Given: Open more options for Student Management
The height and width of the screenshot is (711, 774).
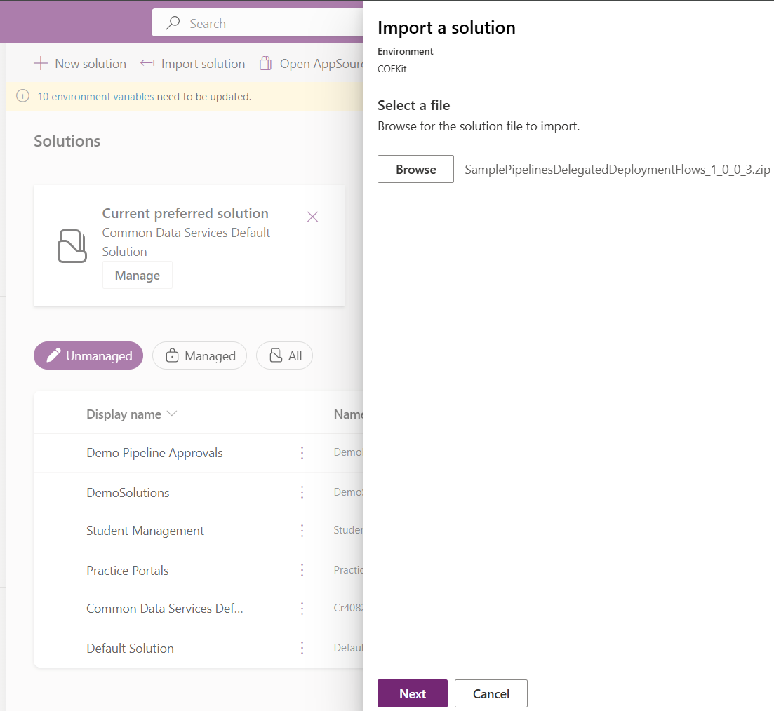Looking at the screenshot, I should tap(302, 531).
